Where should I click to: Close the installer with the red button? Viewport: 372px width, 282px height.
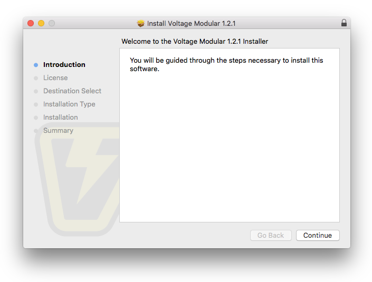(31, 23)
